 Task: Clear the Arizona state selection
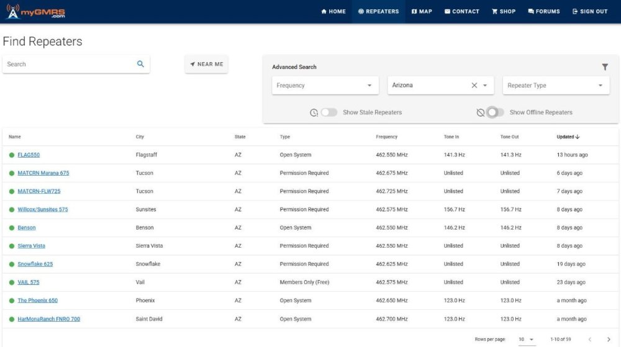[x=474, y=86]
